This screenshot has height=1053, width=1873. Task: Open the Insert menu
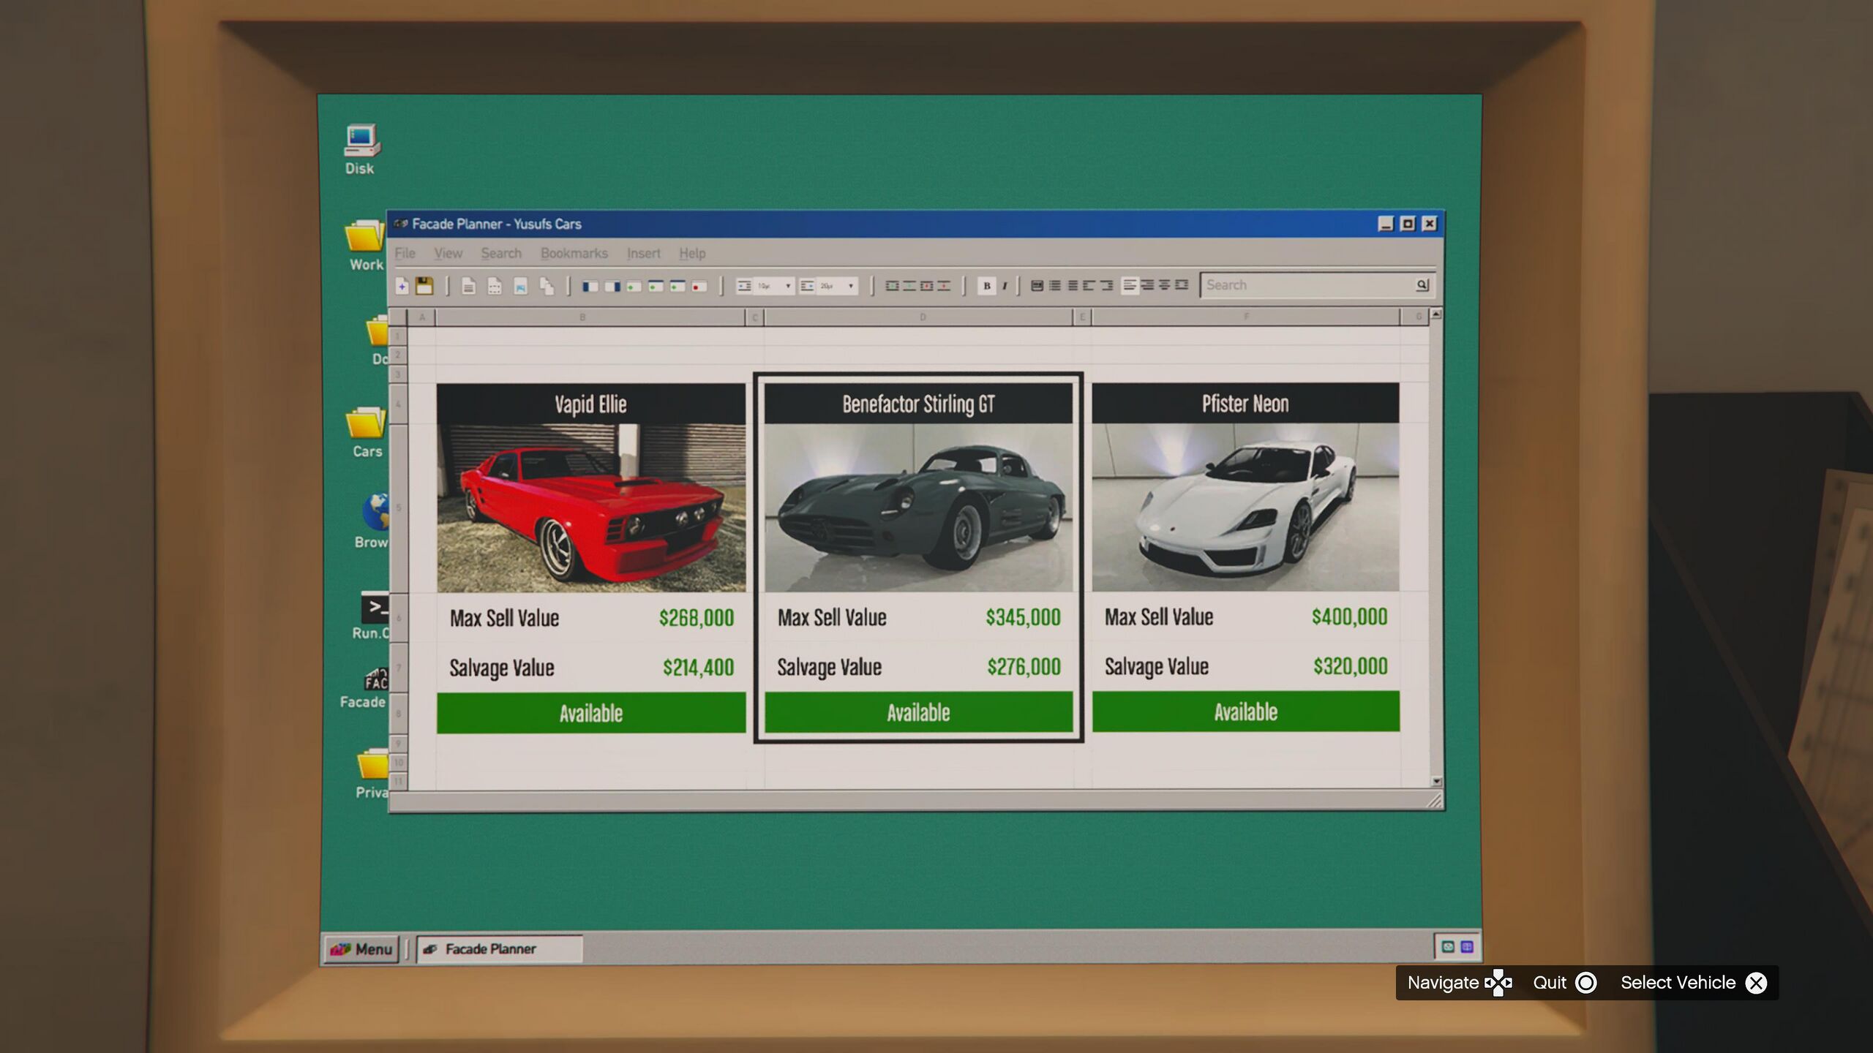click(x=643, y=253)
